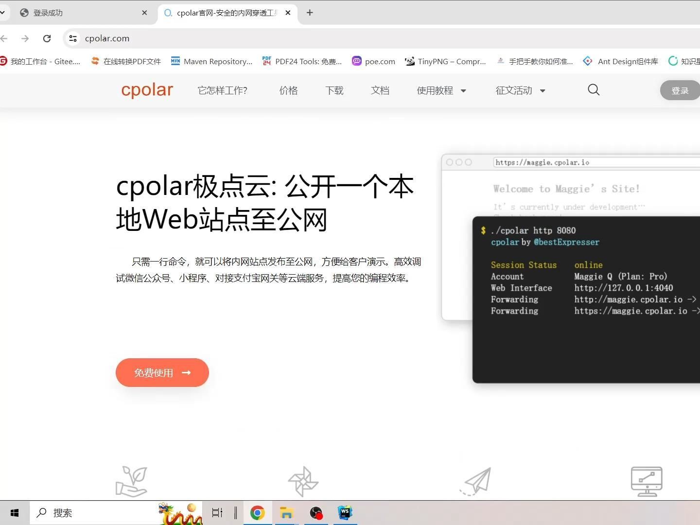Image resolution: width=700 pixels, height=525 pixels.
Task: Open 手把手教你如何 bookmark
Action: tap(535, 61)
